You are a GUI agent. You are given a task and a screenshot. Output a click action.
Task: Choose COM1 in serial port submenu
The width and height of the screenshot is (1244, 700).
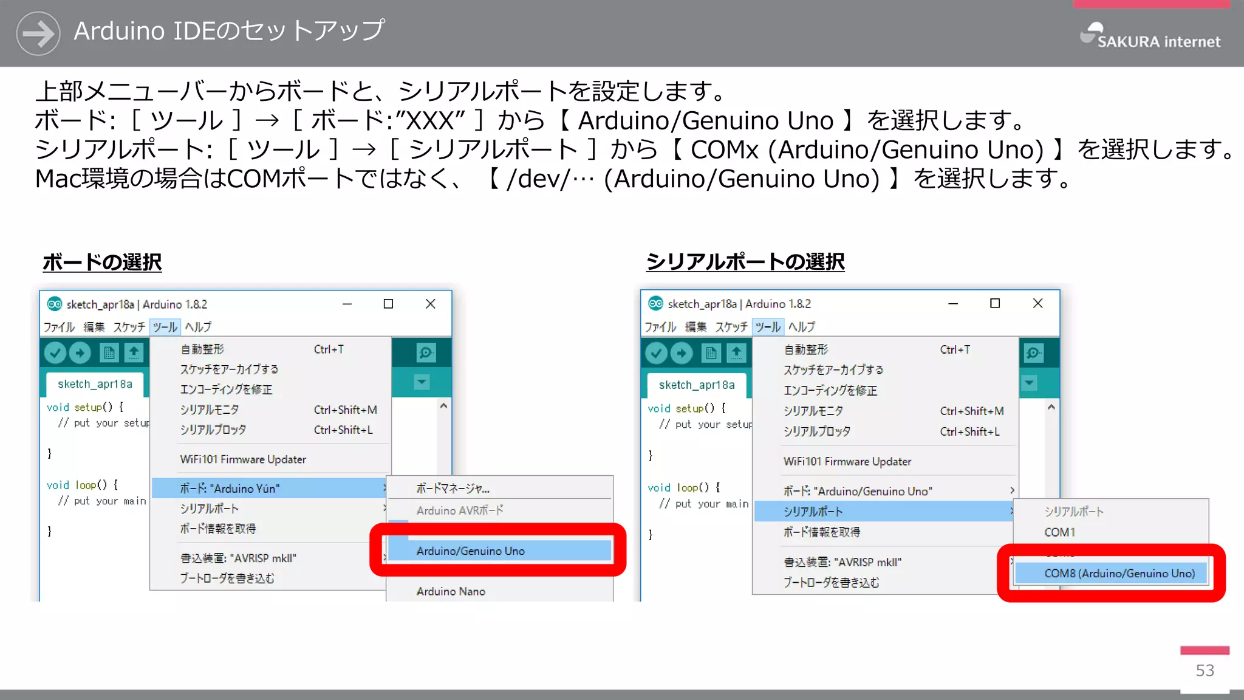click(1111, 532)
